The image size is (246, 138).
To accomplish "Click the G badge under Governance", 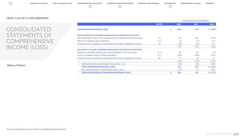I will [x=170, y=6].
